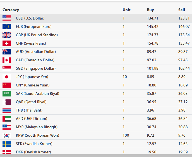Select the USD (U.S. Dollar) row label
Screen dimensions: 192x157
(30, 18)
